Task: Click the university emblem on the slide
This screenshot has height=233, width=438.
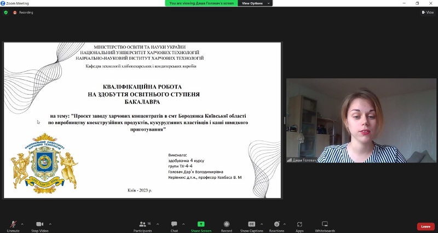Action: (44, 163)
